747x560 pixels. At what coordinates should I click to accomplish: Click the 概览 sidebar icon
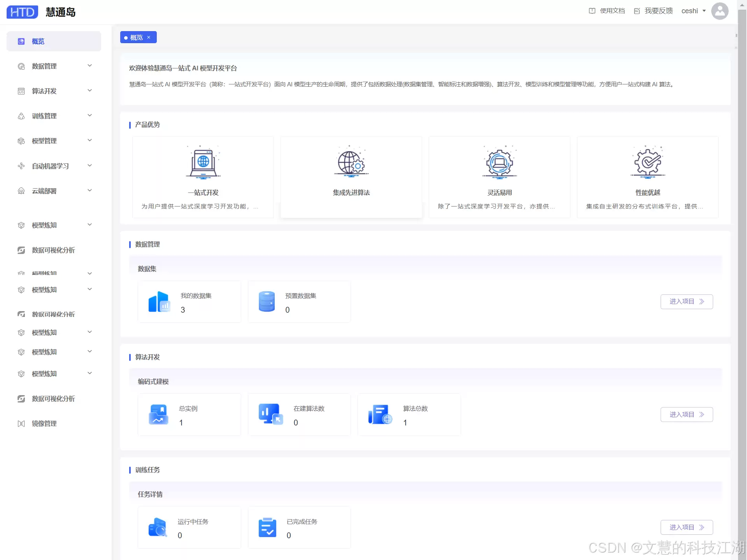pyautogui.click(x=21, y=41)
